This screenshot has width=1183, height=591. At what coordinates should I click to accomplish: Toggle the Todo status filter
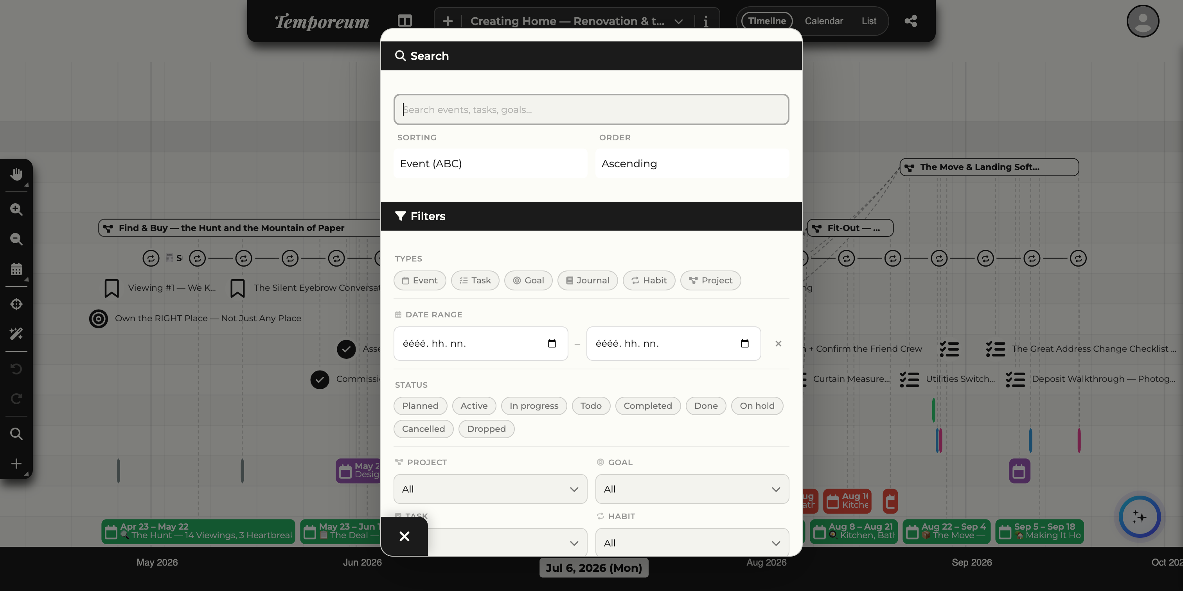click(591, 406)
